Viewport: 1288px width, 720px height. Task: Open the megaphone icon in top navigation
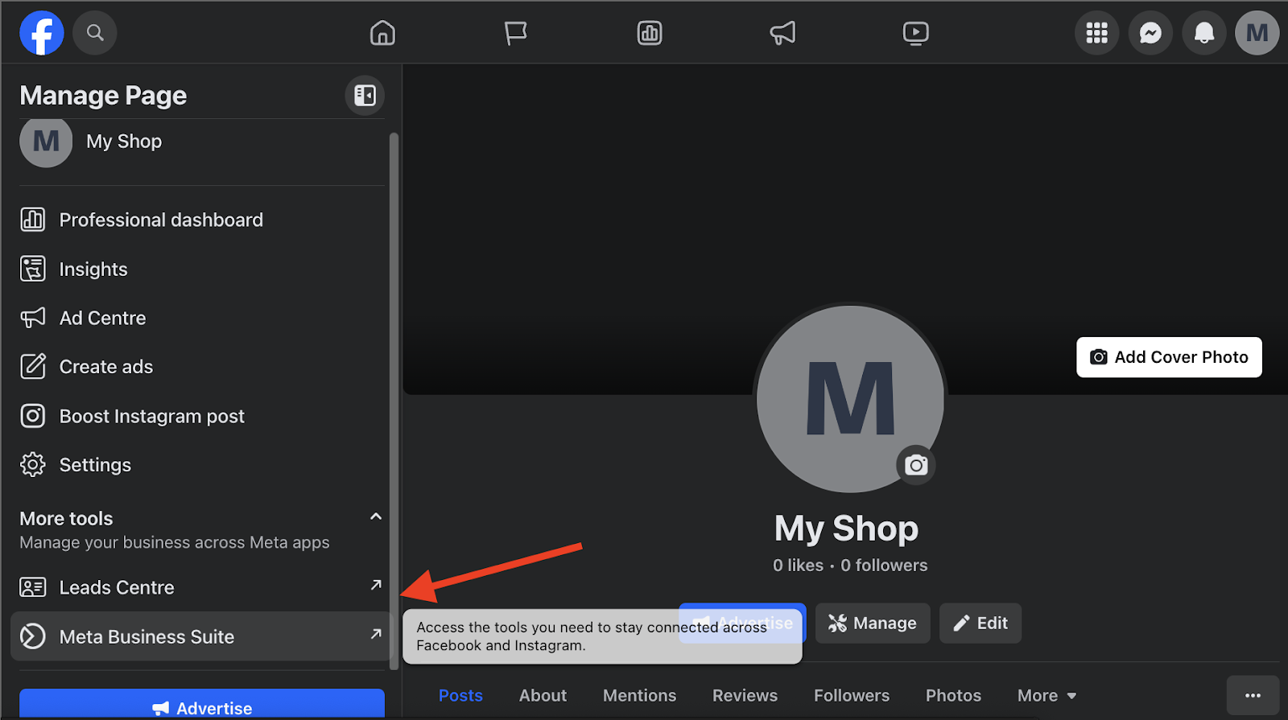pos(782,33)
